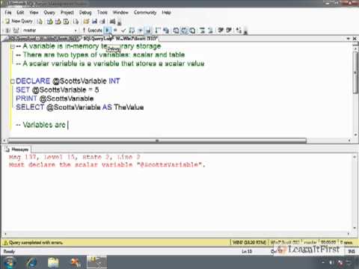Image resolution: width=359 pixels, height=269 pixels.
Task: Switch output to Results to File
Action: point(192,31)
